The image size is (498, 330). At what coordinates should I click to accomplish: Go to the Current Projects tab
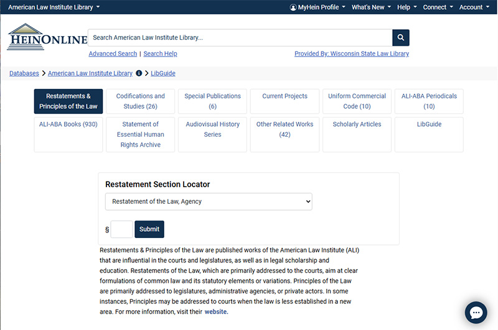click(x=284, y=101)
